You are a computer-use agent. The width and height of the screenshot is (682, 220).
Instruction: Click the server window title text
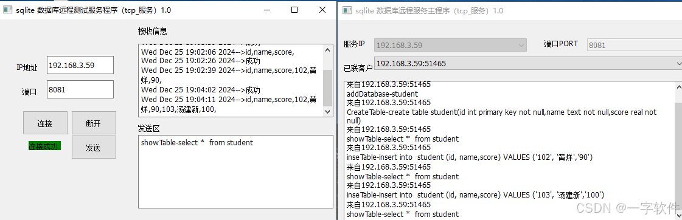pyautogui.click(x=429, y=10)
